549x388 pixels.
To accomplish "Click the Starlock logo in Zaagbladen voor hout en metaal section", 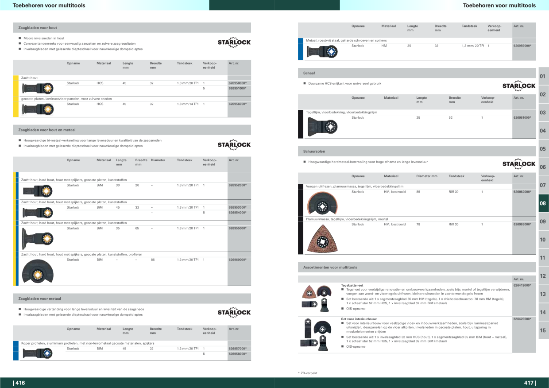I will (234, 144).
